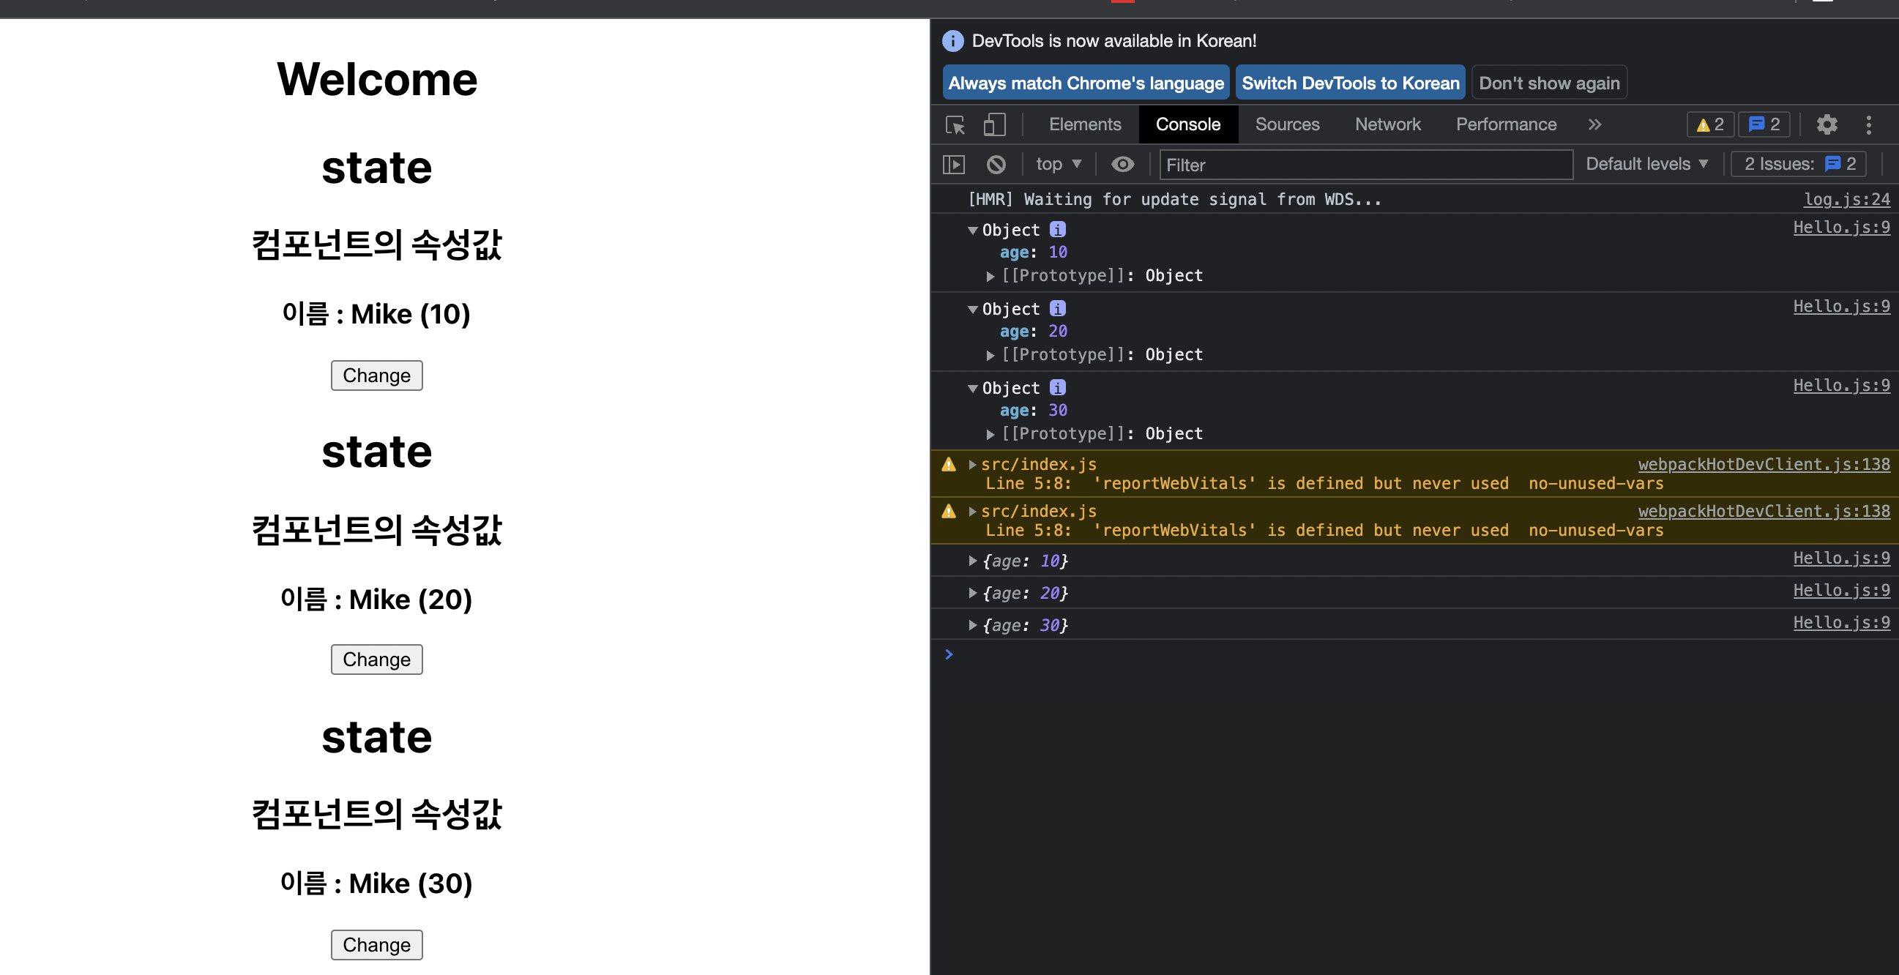Screen dimensions: 1899x975
Task: Switch to the Elements tab
Action: coord(1084,124)
